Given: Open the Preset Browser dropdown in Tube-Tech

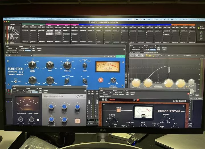Looking at the screenshot, I should point(22,55).
